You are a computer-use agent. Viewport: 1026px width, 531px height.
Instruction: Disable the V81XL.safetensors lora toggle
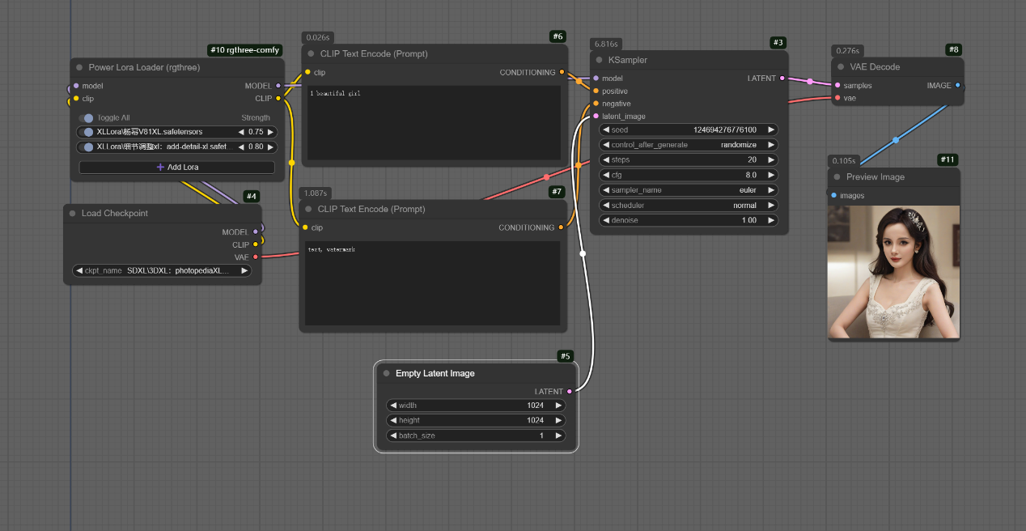87,132
